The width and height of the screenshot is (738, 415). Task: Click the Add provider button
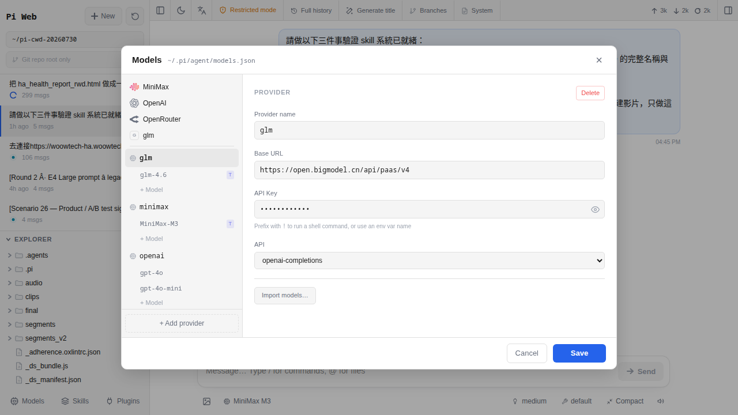tap(182, 323)
